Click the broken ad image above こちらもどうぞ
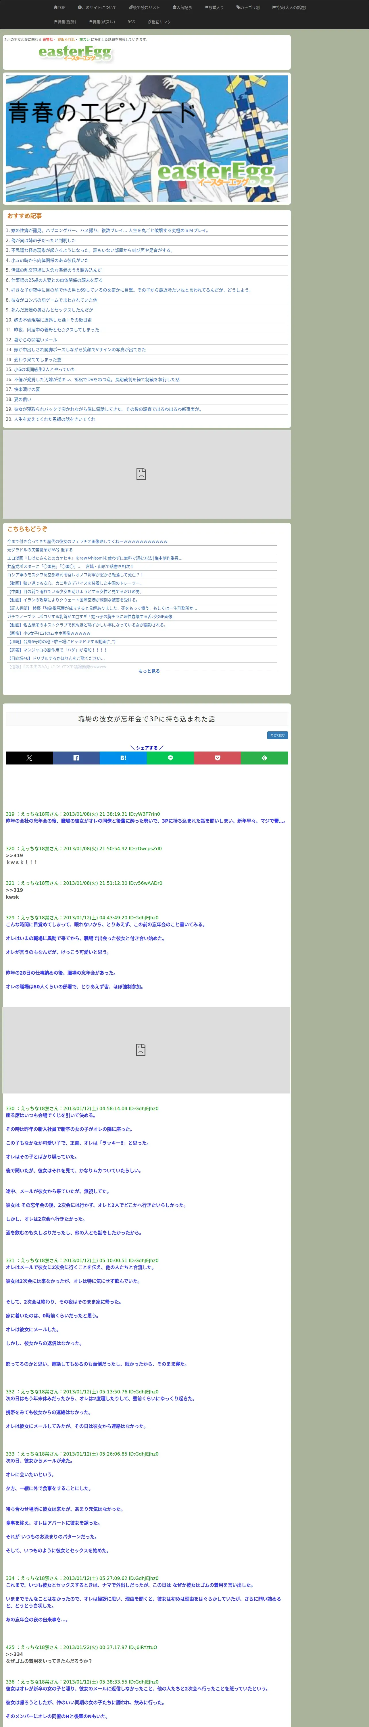The height and width of the screenshot is (1727, 369). click(147, 474)
